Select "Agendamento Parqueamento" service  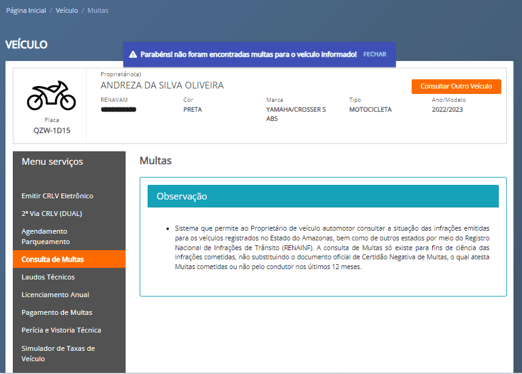pos(45,236)
